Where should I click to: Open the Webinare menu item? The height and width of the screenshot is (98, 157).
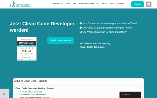[x=120, y=4]
